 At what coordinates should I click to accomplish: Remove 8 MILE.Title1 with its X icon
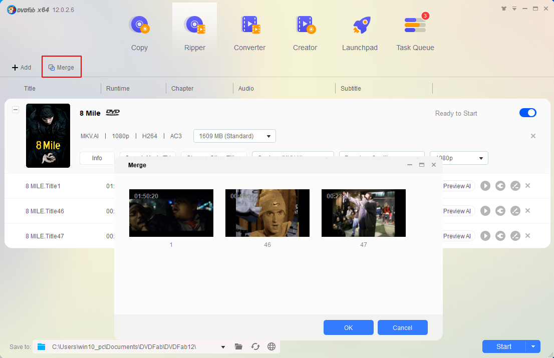[528, 186]
